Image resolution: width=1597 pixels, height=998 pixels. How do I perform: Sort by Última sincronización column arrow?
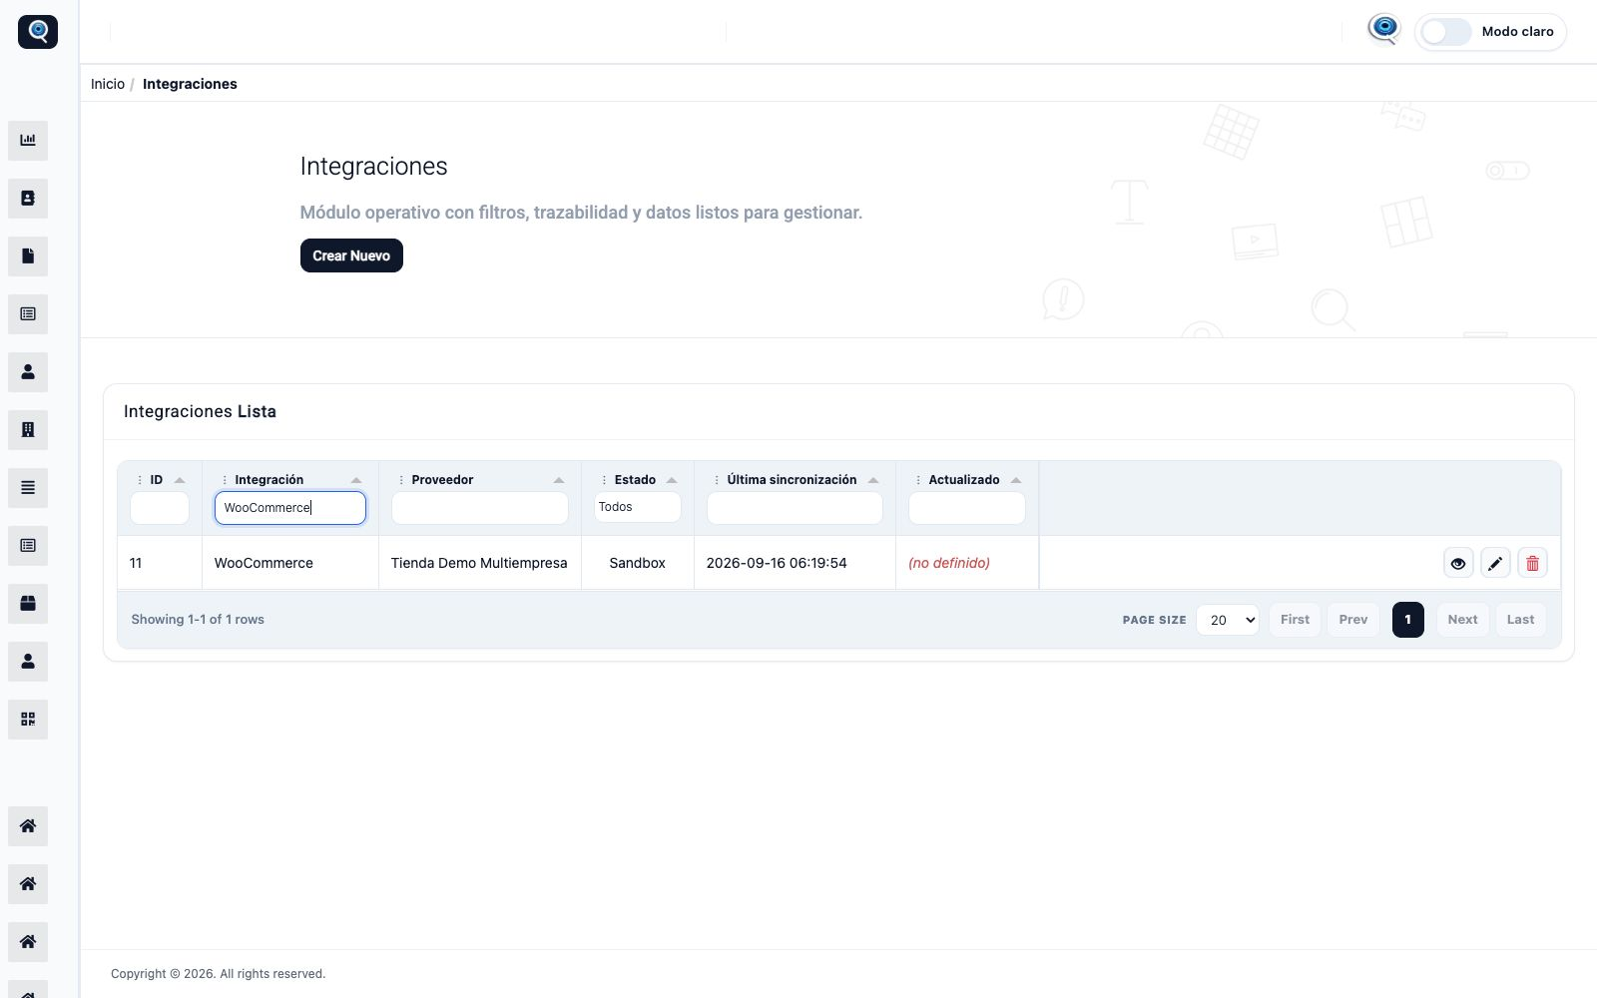coord(873,480)
